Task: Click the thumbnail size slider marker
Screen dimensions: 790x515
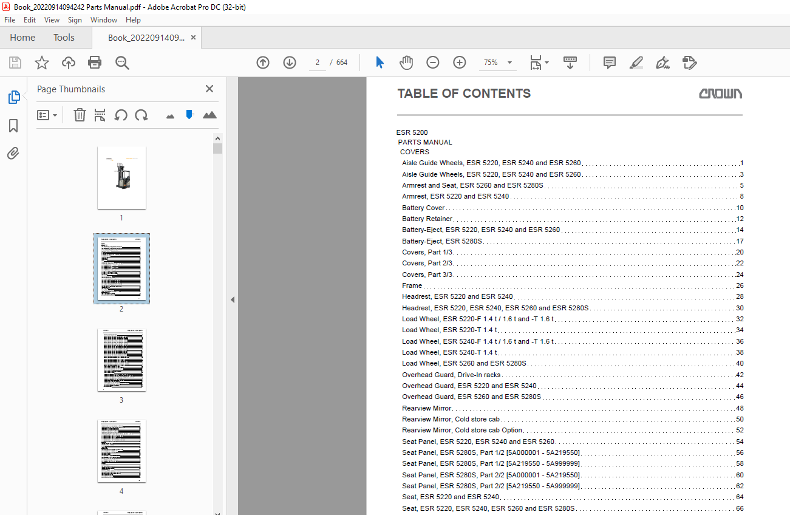Action: (189, 114)
